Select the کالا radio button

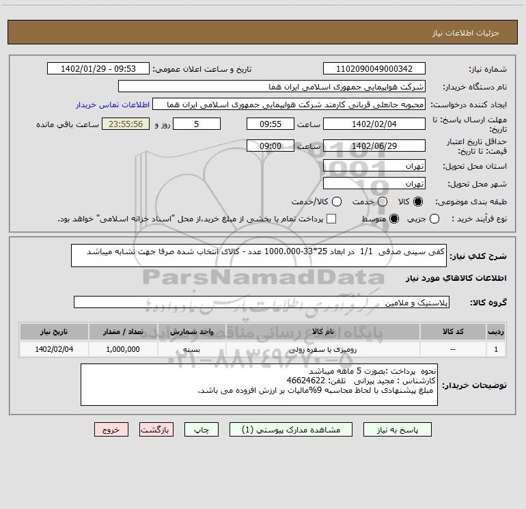coord(418,202)
